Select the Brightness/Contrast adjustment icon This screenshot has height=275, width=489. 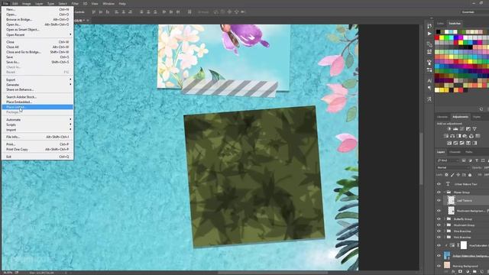[449, 129]
